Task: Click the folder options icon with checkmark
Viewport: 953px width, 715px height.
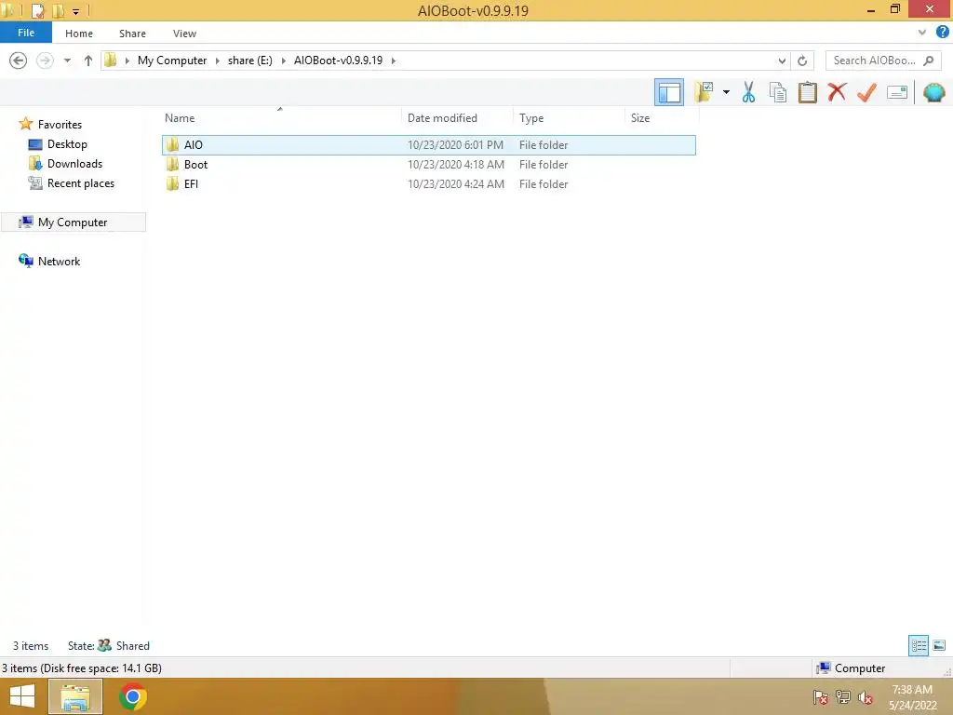Action: tap(704, 92)
